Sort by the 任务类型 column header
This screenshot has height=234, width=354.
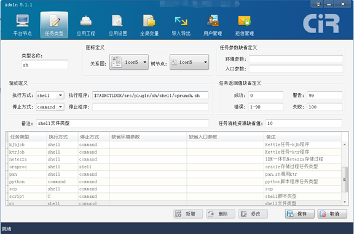tap(27, 137)
